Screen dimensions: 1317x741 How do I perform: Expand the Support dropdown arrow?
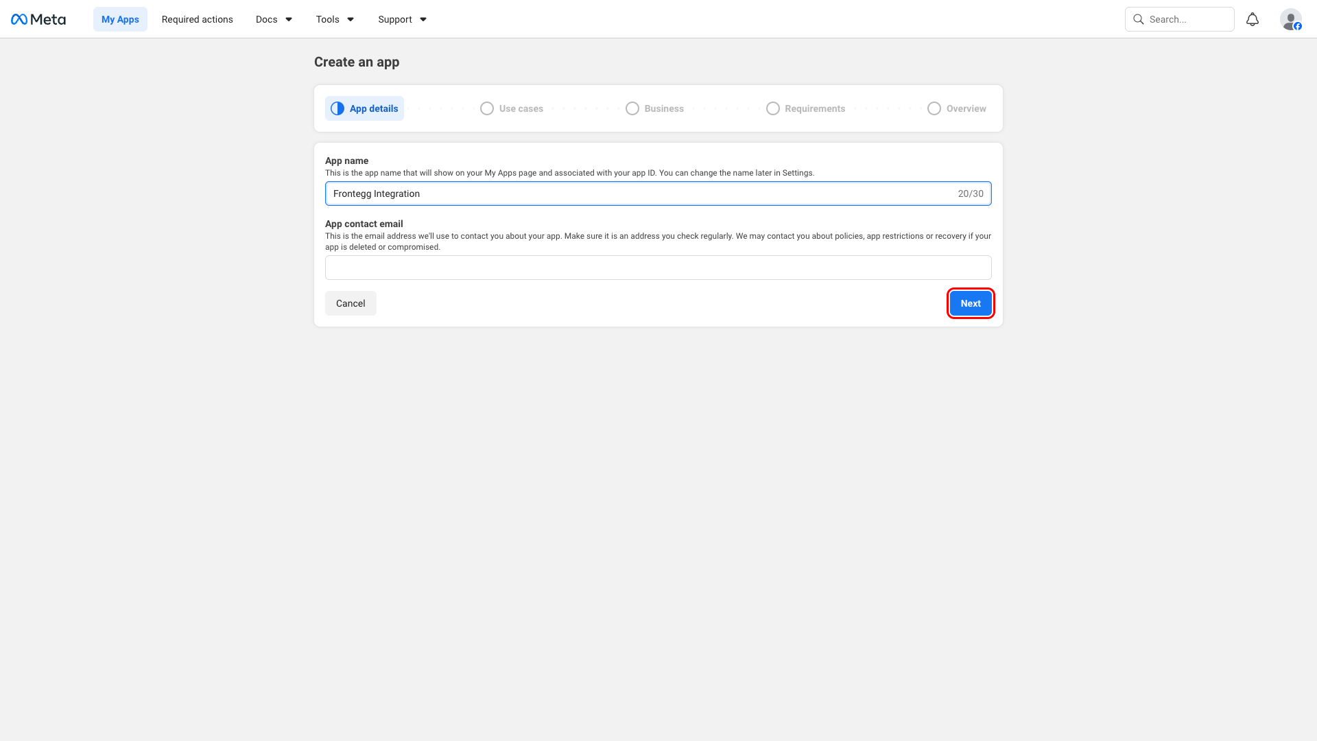423,19
